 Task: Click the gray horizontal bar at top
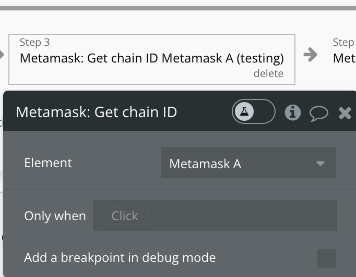tap(178, 8)
